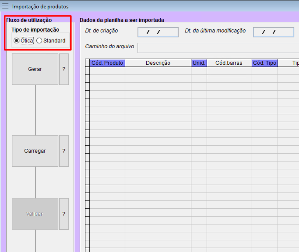The height and width of the screenshot is (252, 299).
Task: Select the Ótica import type
Action: click(16, 41)
